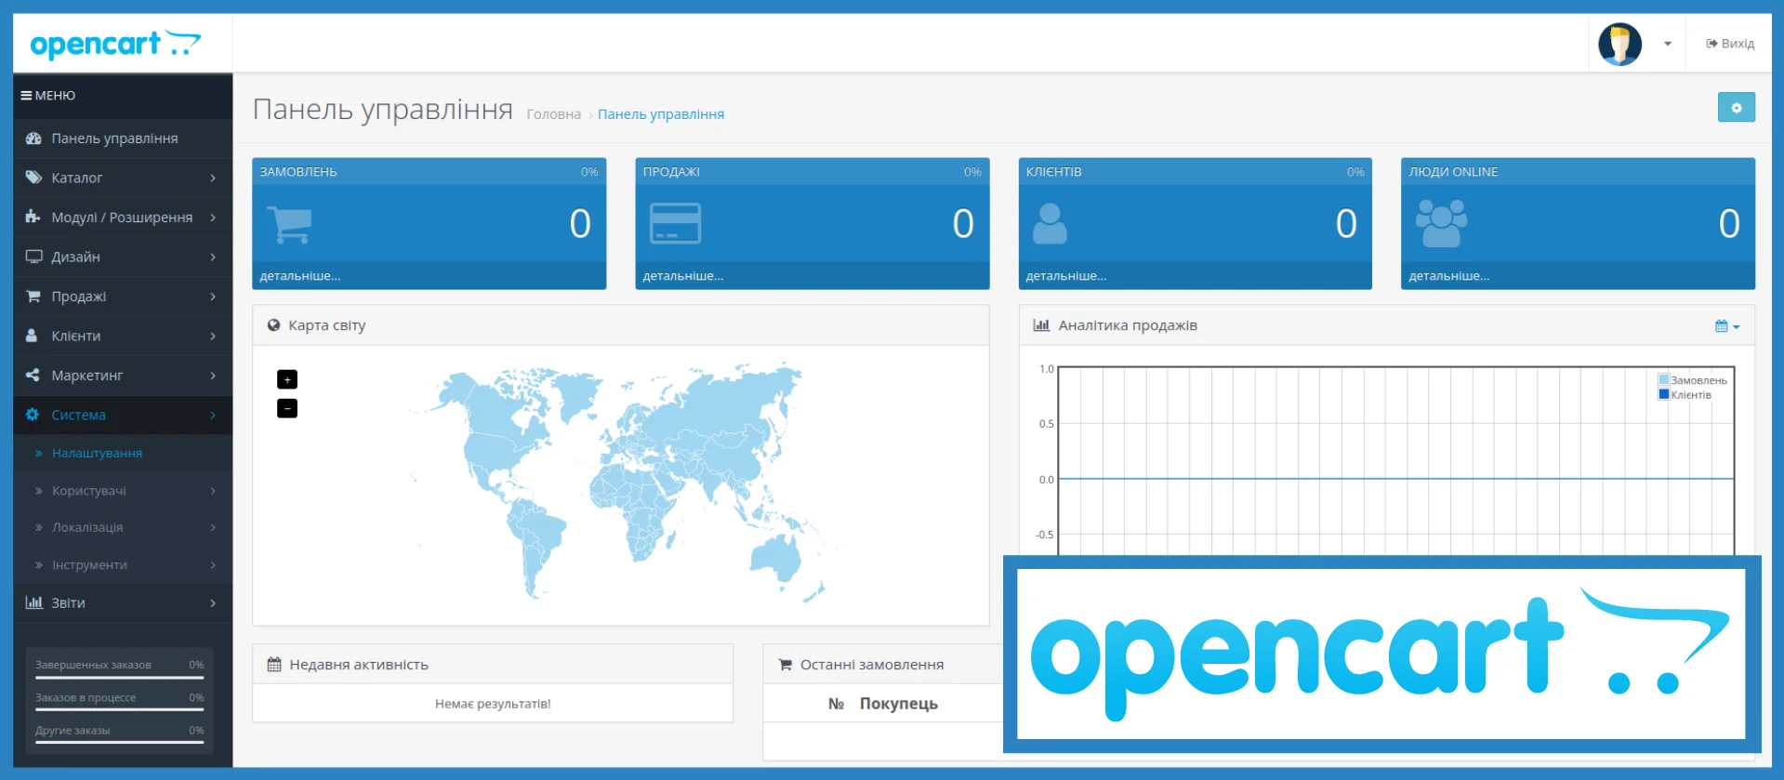Click Australia on the world map

[x=777, y=559]
